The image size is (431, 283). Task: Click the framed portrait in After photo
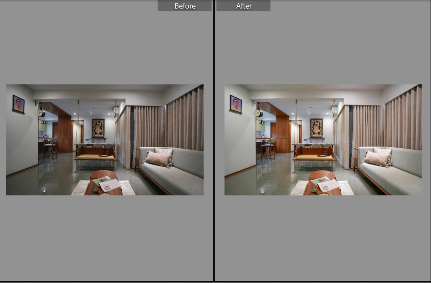[x=236, y=104]
